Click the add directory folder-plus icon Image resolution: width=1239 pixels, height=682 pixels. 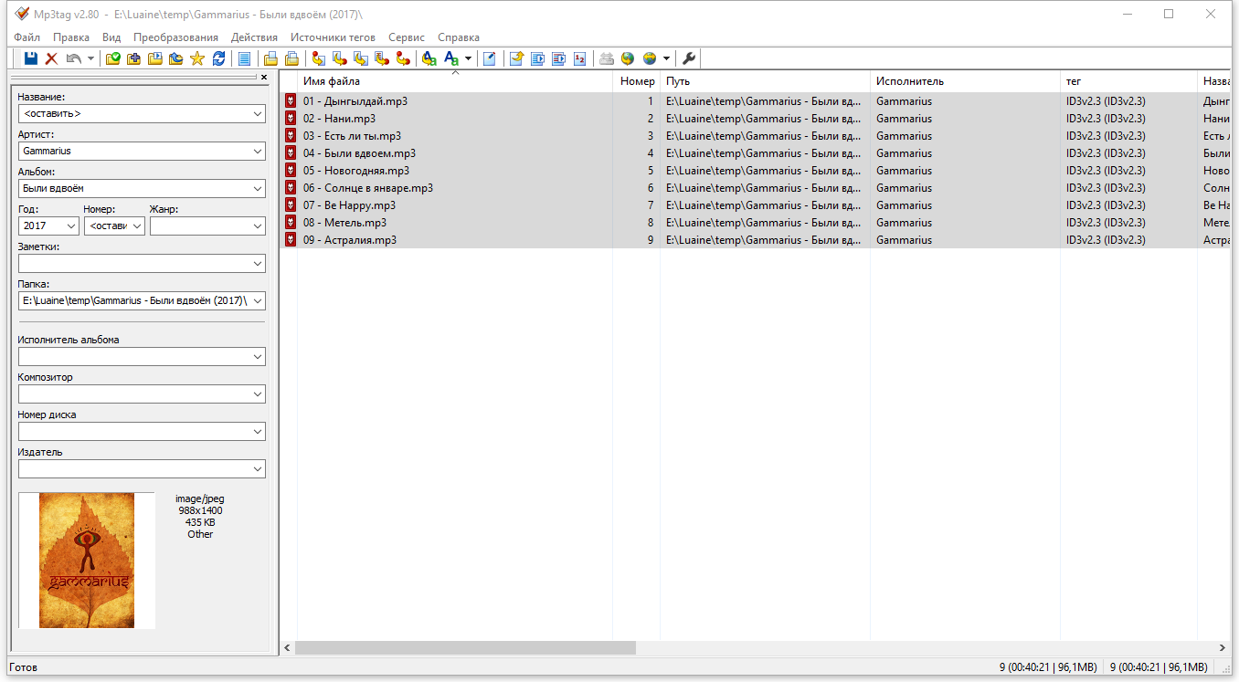point(133,58)
